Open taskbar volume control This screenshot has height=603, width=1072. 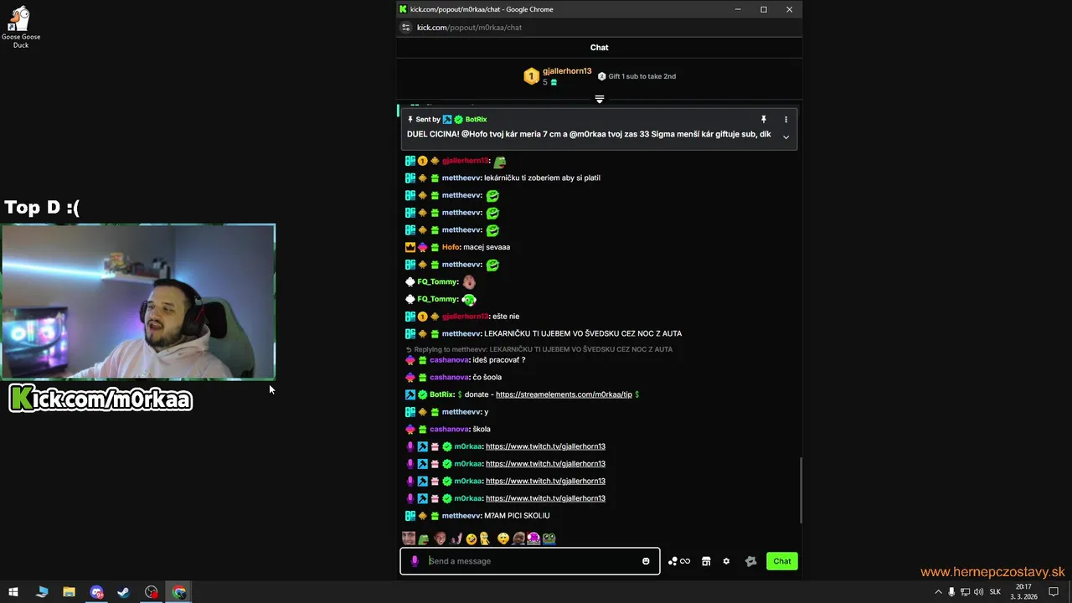(x=979, y=592)
